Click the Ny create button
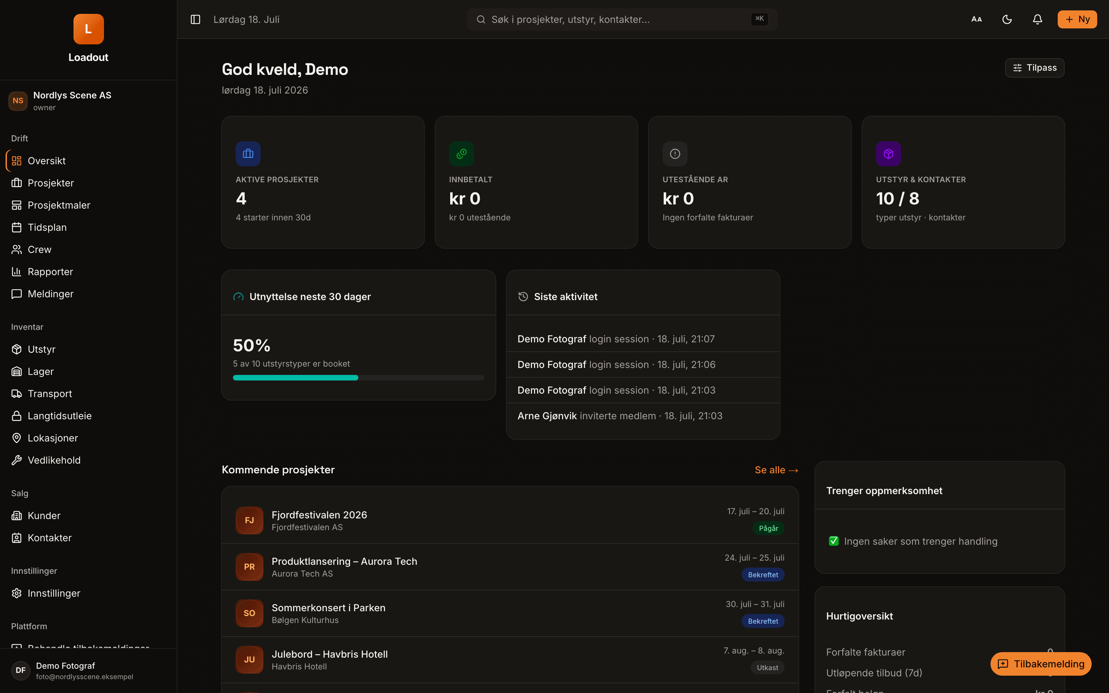The width and height of the screenshot is (1109, 693). click(1077, 19)
